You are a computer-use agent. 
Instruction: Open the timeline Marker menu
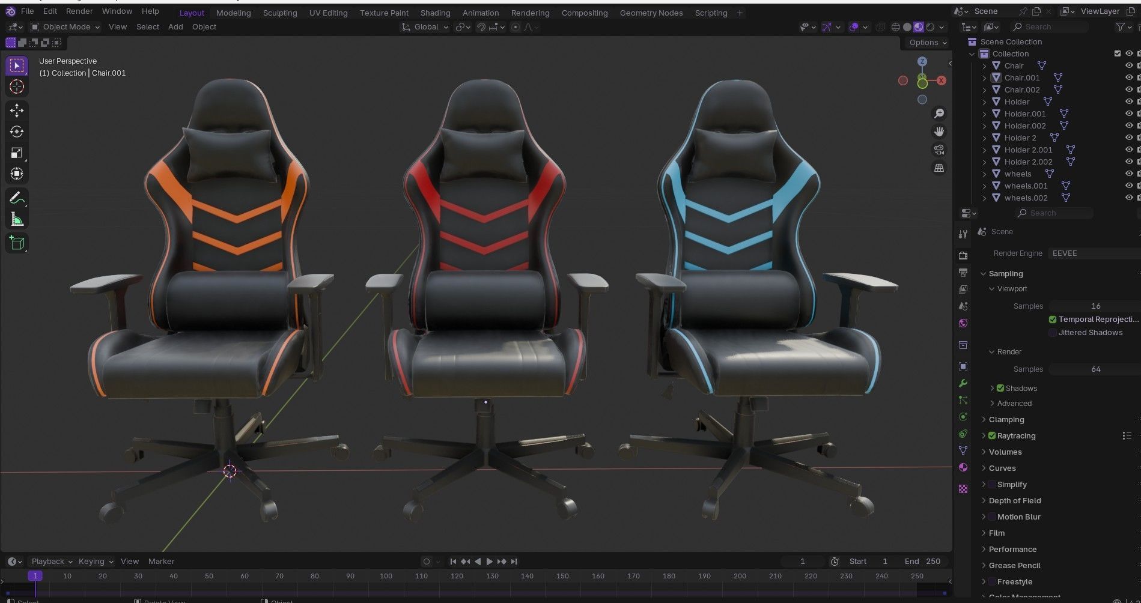161,562
